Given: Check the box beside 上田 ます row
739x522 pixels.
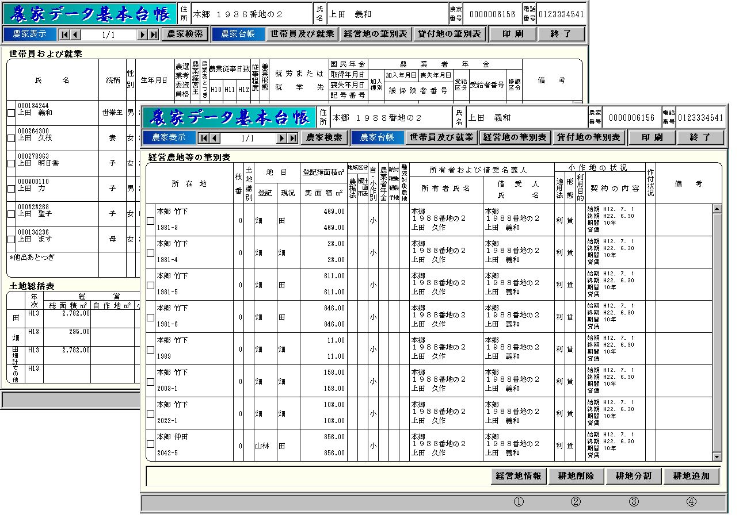Looking at the screenshot, I should [11, 240].
